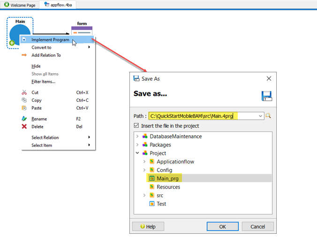Click the Ctrl+X shortcut text
Screen dimensions: 317x245
pyautogui.click(x=82, y=92)
